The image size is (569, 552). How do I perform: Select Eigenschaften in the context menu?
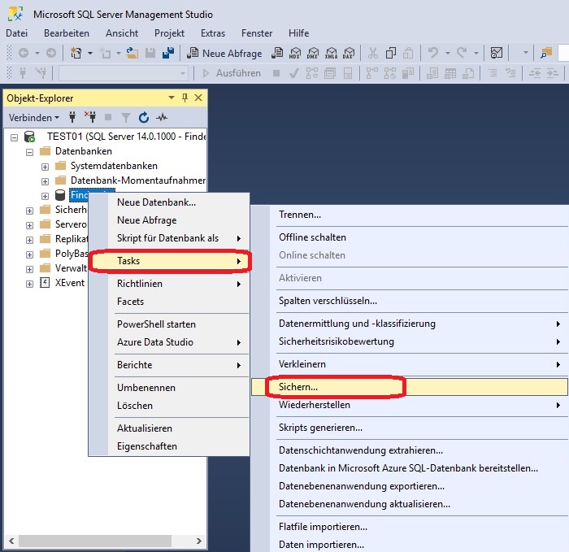click(169, 446)
